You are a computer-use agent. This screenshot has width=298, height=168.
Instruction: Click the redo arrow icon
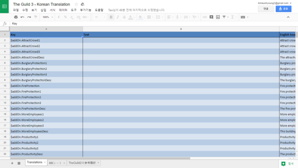click(x=29, y=17)
